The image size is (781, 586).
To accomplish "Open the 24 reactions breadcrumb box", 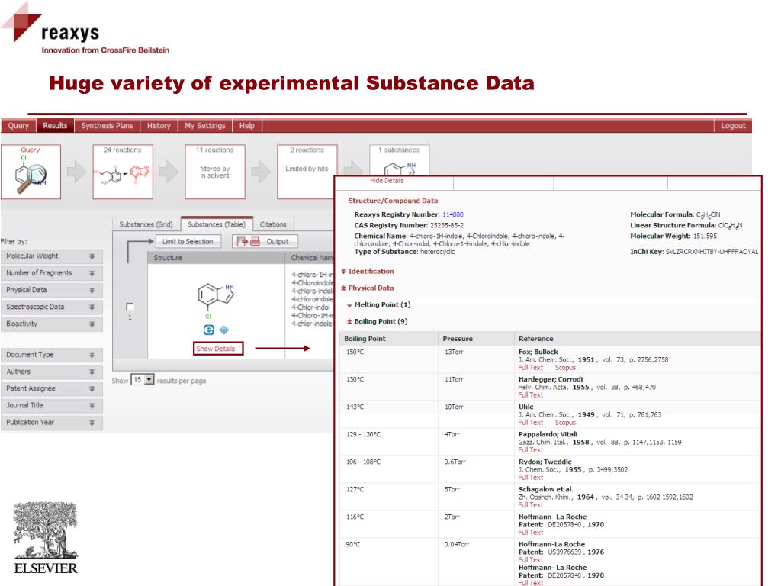I will [123, 172].
